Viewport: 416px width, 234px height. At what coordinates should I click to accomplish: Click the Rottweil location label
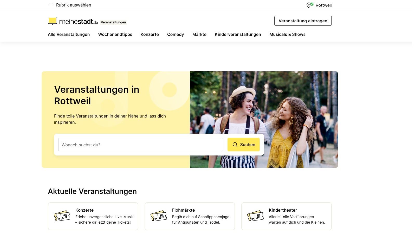[x=323, y=5]
